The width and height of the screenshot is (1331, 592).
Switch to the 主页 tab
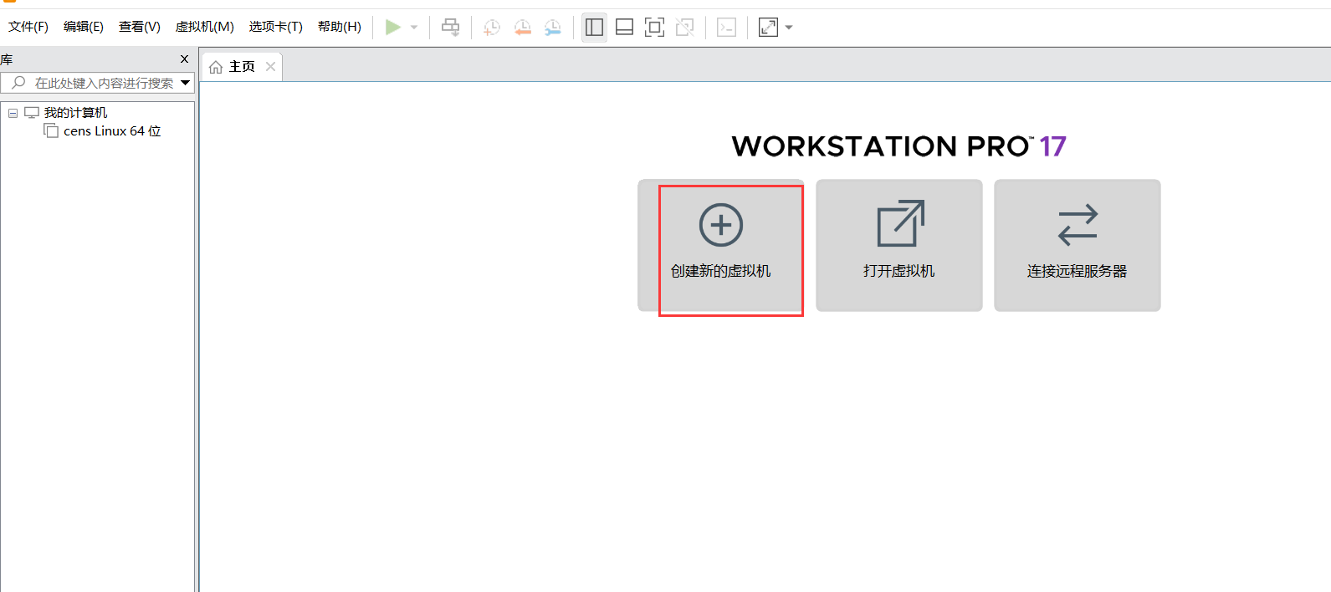pos(242,67)
